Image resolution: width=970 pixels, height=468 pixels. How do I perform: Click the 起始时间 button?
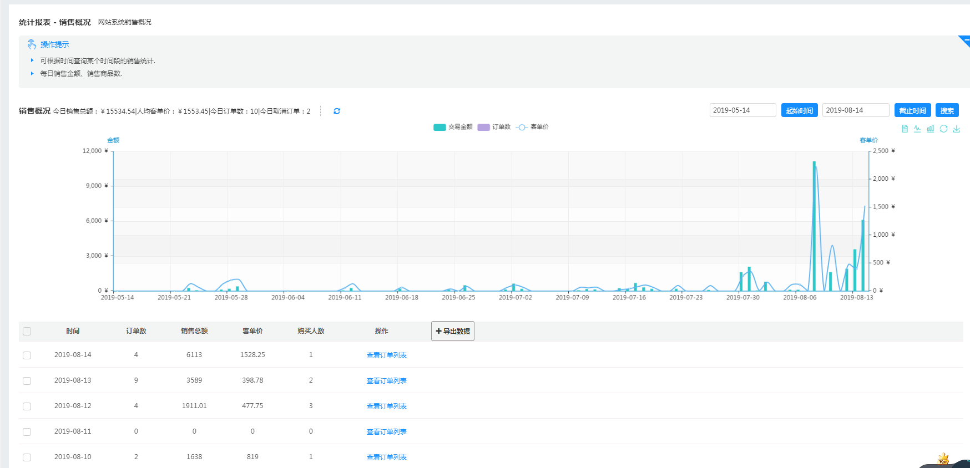tap(799, 110)
